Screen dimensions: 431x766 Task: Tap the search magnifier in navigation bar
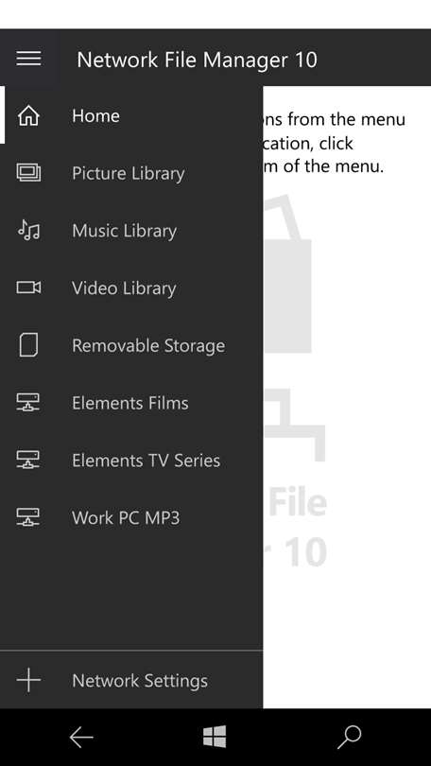[x=350, y=737]
